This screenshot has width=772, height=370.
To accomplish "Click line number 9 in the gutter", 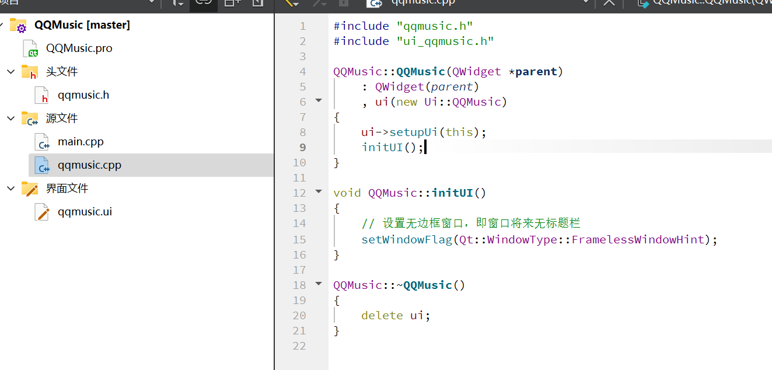I will click(302, 148).
